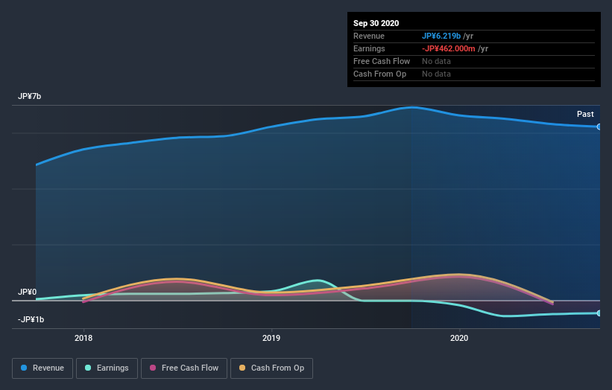Viewport: 612px width, 390px height.
Task: Toggle the Free Cash Flow legend button
Action: tap(184, 368)
